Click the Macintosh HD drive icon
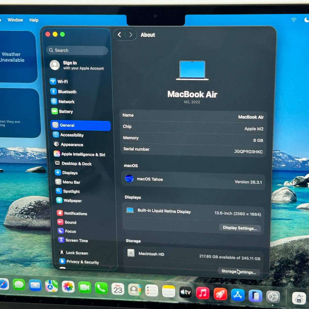This screenshot has width=309, height=309. pos(131,253)
